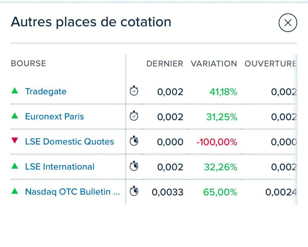Click the timer icon in Nasdaq OTC row
This screenshot has width=308, height=247.
(x=134, y=192)
